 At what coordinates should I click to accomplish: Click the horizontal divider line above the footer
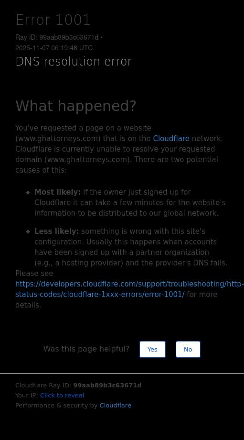pos(122,373)
